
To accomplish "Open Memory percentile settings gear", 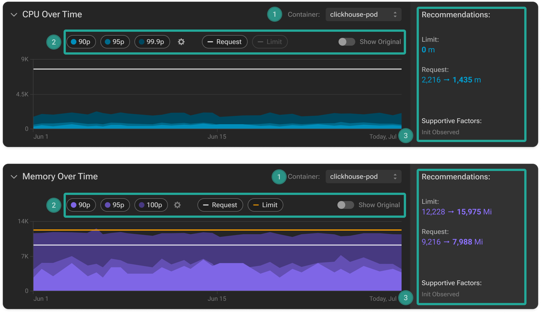I will click(177, 205).
